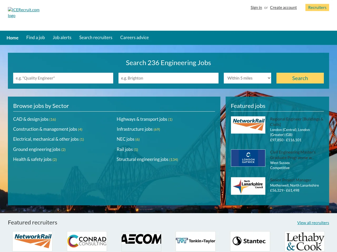Open the Search recruiters menu item
Image resolution: width=337 pixels, height=252 pixels.
96,38
